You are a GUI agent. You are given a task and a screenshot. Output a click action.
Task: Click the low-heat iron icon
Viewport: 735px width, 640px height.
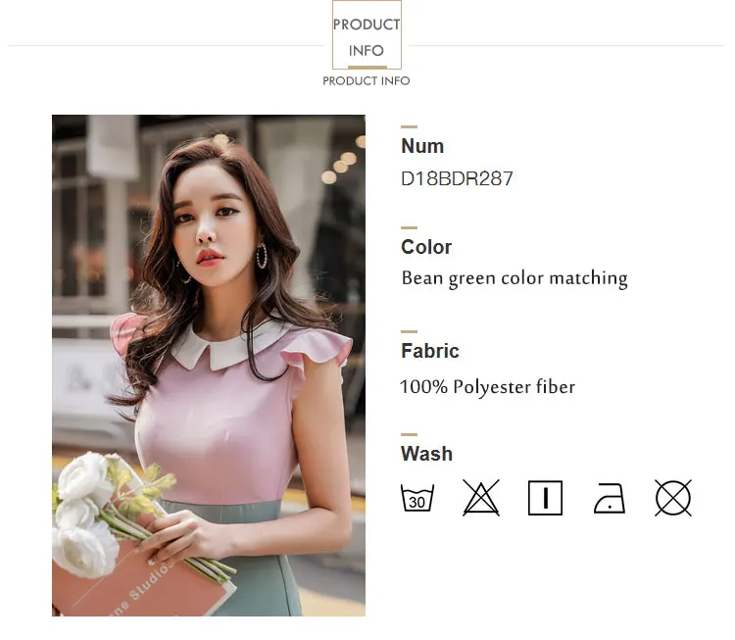click(x=610, y=499)
